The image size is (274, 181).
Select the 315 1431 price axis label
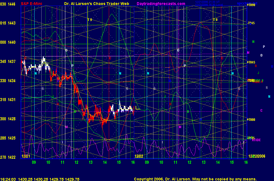tap(8, 100)
